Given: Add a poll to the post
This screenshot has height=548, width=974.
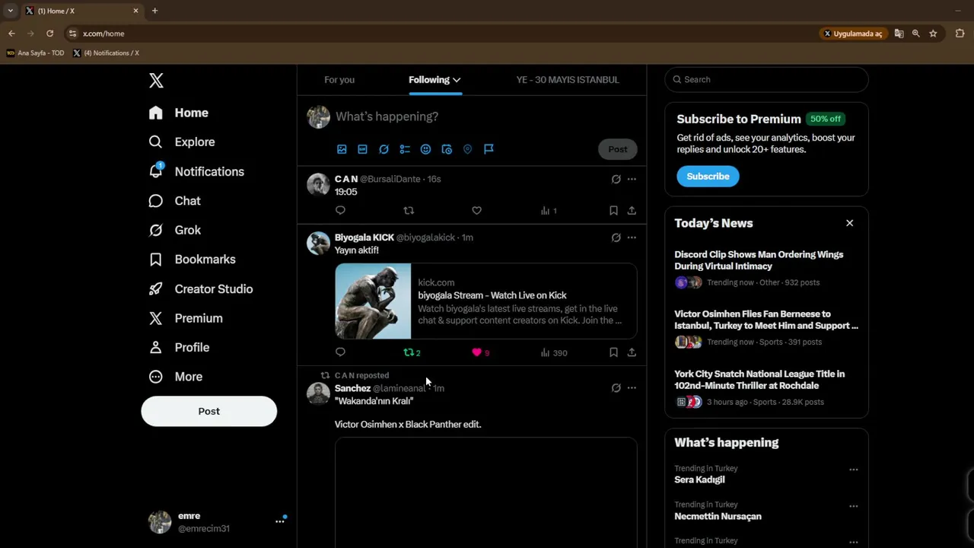Looking at the screenshot, I should tap(405, 149).
